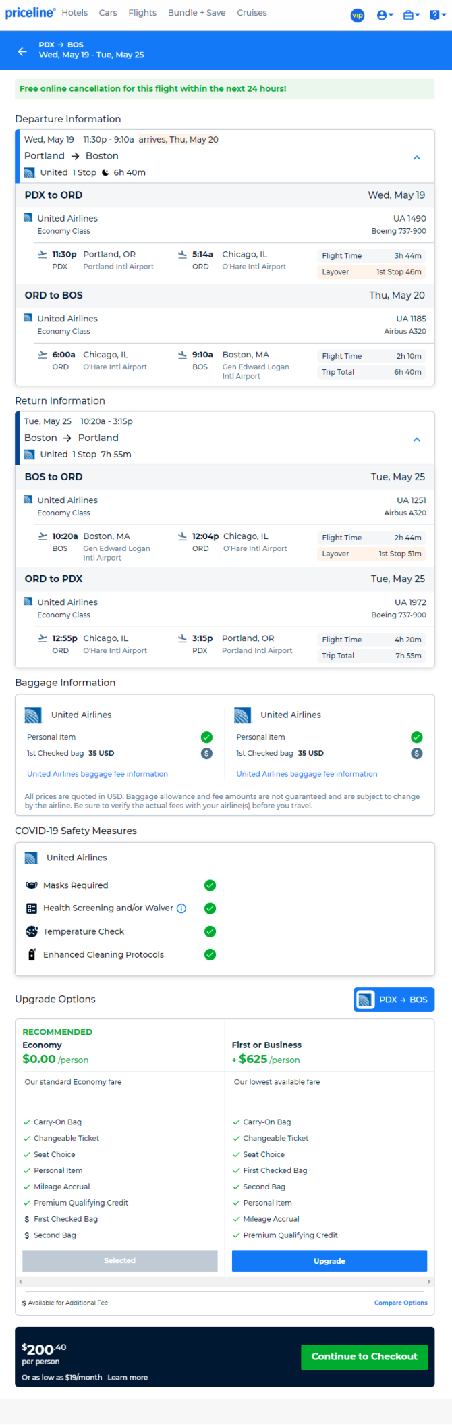Open the account profile menu

tap(385, 15)
